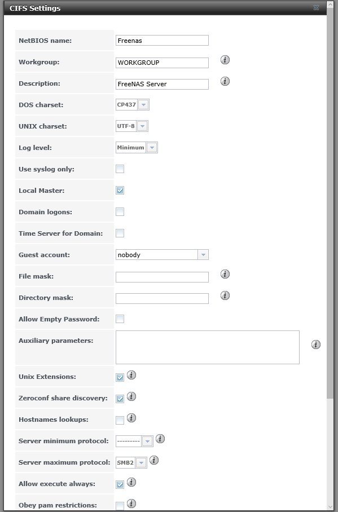Click the NetBIOS name input field
The width and height of the screenshot is (338, 512).
point(162,41)
